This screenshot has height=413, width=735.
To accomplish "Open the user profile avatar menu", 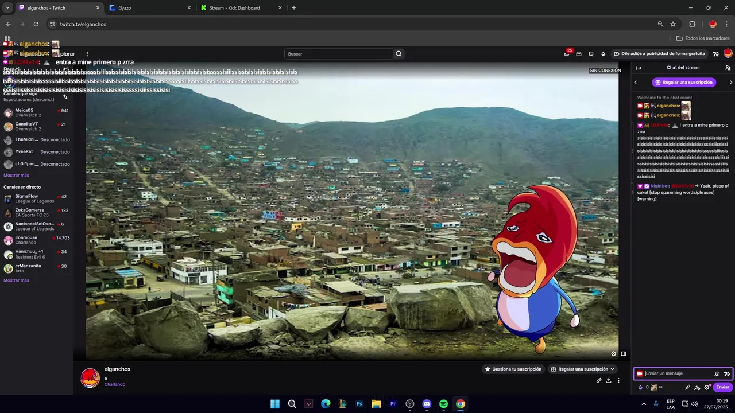I will pos(728,53).
